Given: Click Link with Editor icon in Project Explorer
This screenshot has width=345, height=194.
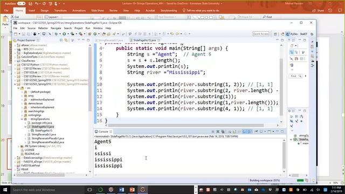Looking at the screenshot, I should (66, 40).
